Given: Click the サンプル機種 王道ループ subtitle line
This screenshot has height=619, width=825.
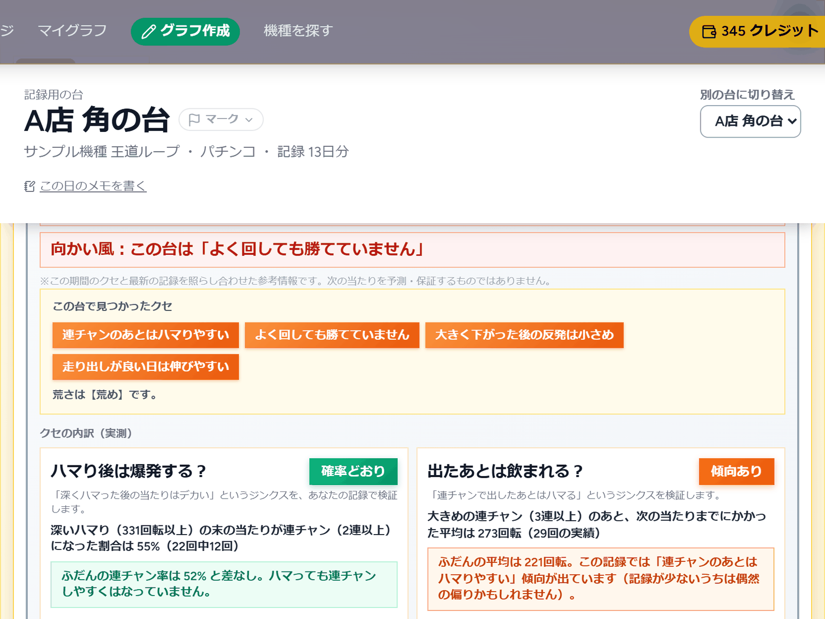Looking at the screenshot, I should (187, 152).
